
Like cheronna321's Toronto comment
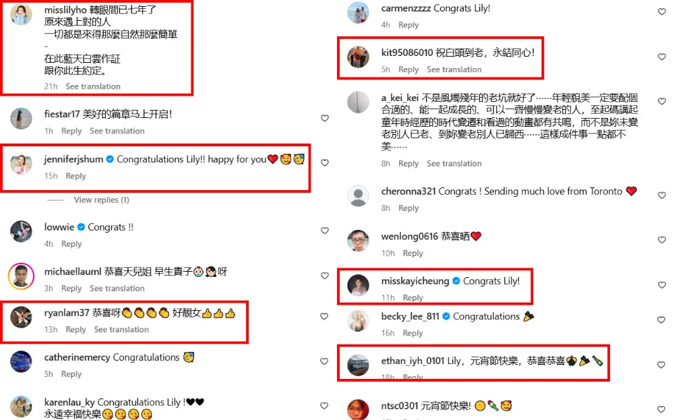point(662,196)
